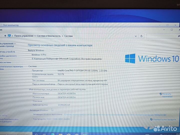Click full name DESKTOP-HO8B0DA beside Полное имя
180x135 pixels.
click(67, 97)
